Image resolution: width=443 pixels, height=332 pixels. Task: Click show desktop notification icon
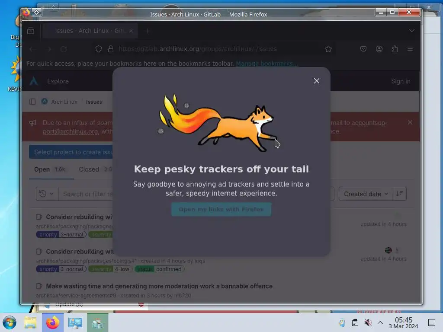coord(432,322)
